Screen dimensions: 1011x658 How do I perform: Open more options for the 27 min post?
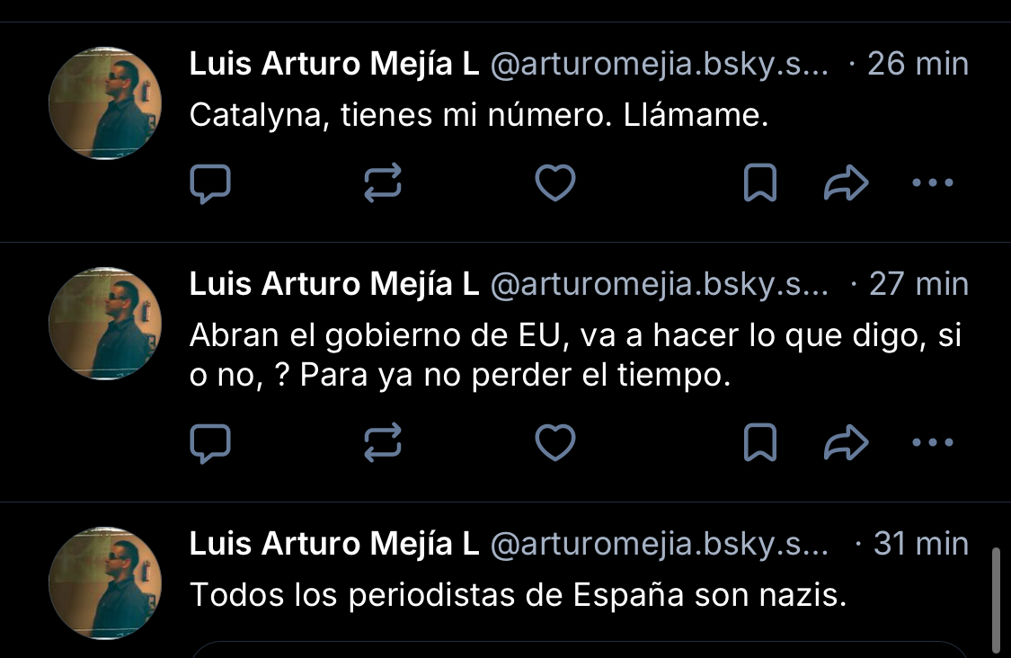pyautogui.click(x=932, y=442)
